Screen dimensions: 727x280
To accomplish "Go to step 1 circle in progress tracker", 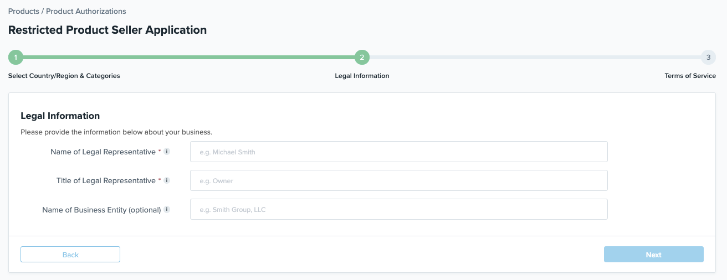I will 16,57.
